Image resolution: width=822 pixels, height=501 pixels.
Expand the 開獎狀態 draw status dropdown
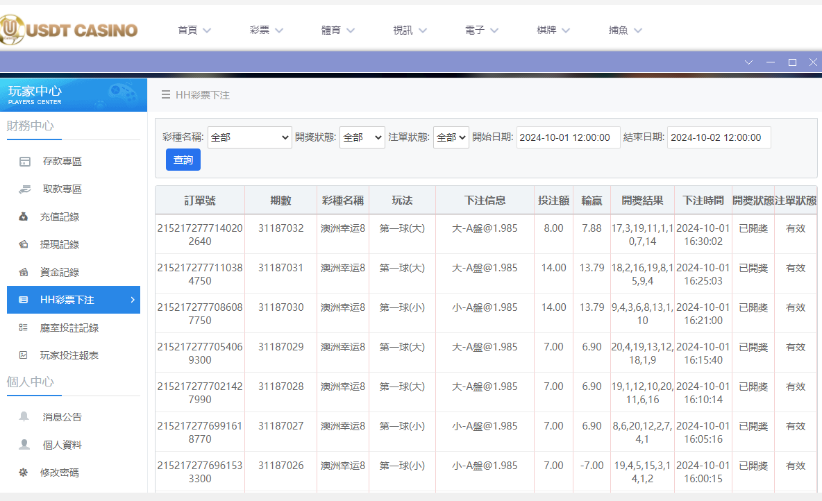click(362, 137)
